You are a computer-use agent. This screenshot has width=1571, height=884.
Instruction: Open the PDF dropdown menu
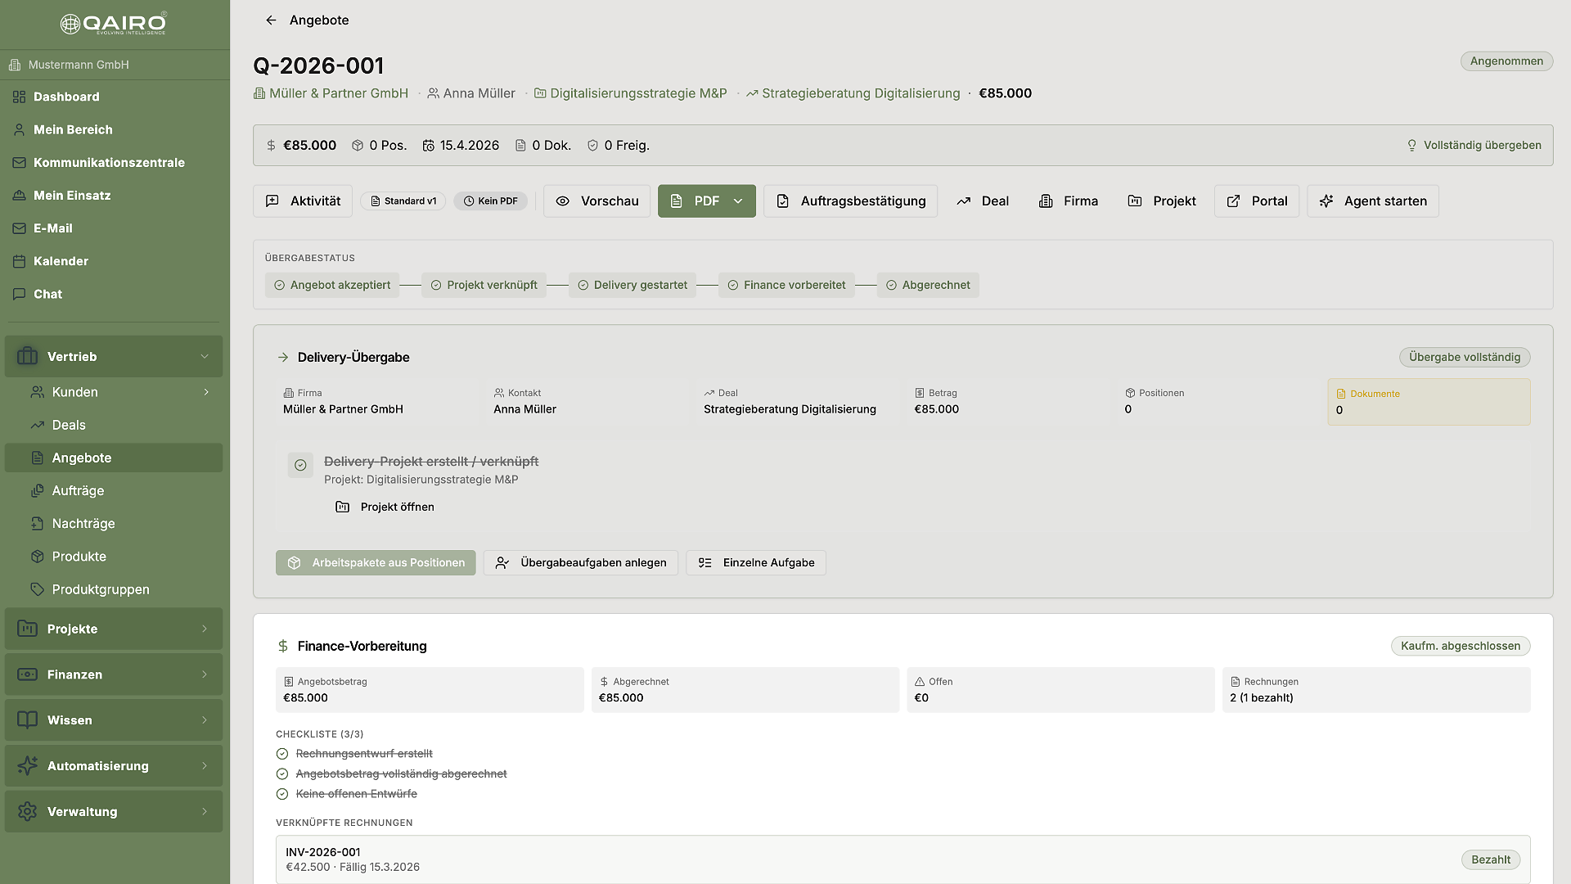(738, 201)
